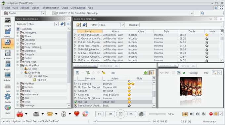Viewport: 225px width, 125px height.
Task: Click the global random radio icon
Action: pyautogui.click(x=20, y=114)
